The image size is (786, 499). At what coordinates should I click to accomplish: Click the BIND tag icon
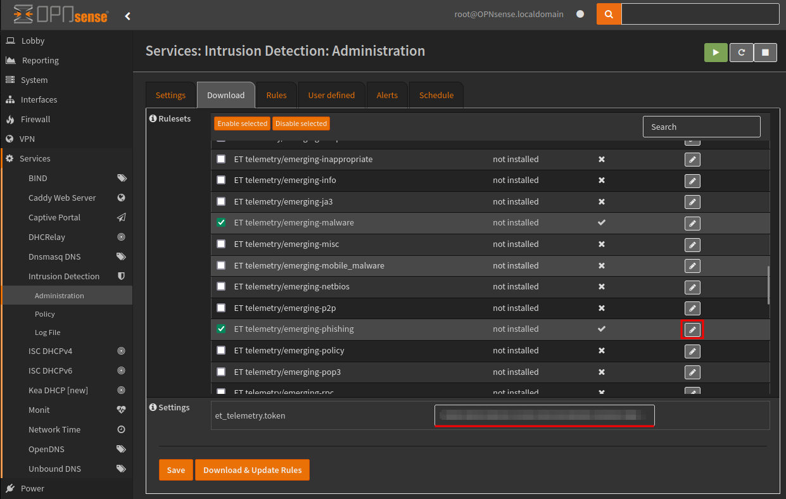click(x=122, y=178)
